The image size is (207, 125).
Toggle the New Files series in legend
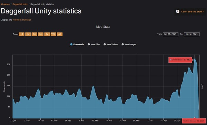(x=94, y=45)
